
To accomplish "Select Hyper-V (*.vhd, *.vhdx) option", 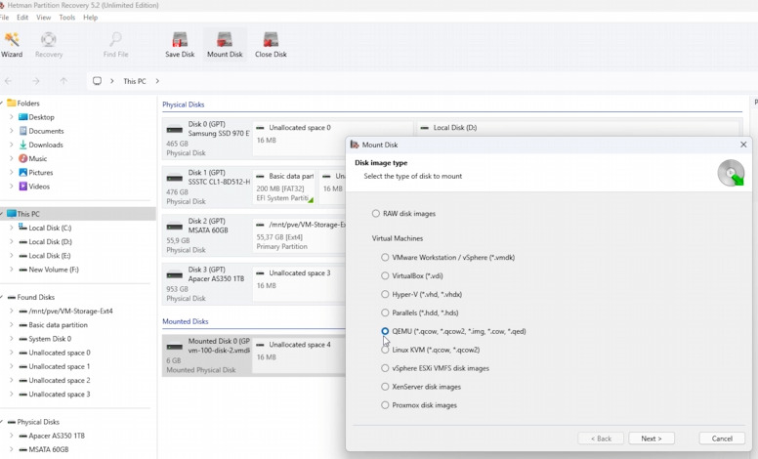I will 385,294.
